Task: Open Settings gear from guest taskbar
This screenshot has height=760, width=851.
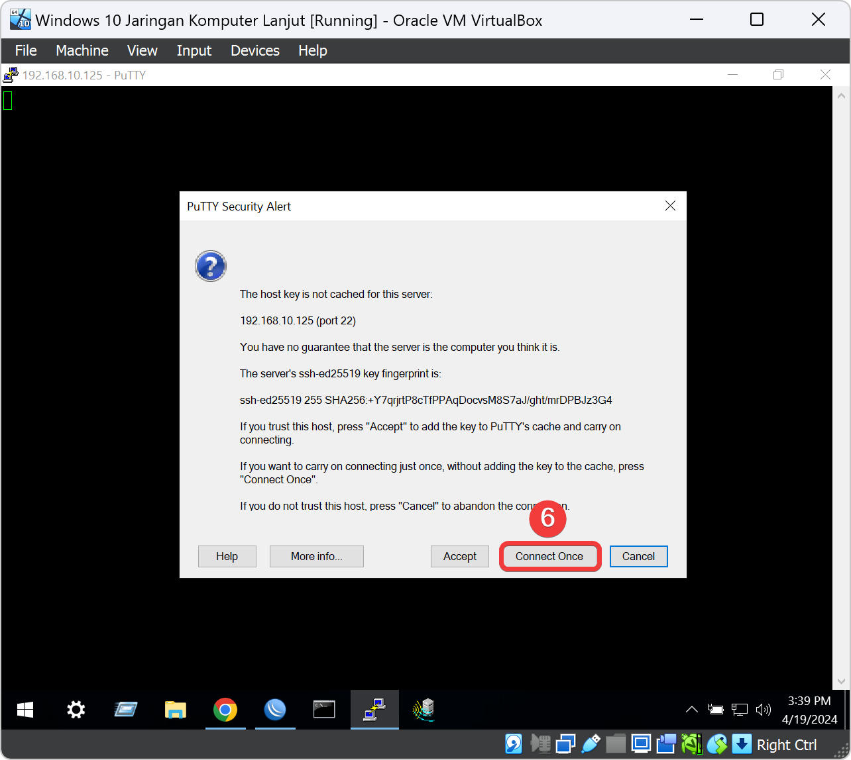Action: pos(76,710)
